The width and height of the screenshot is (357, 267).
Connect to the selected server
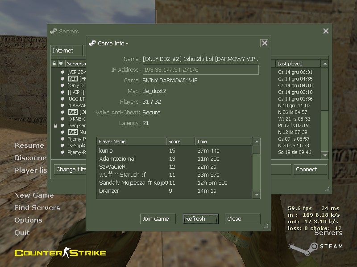pos(310,170)
